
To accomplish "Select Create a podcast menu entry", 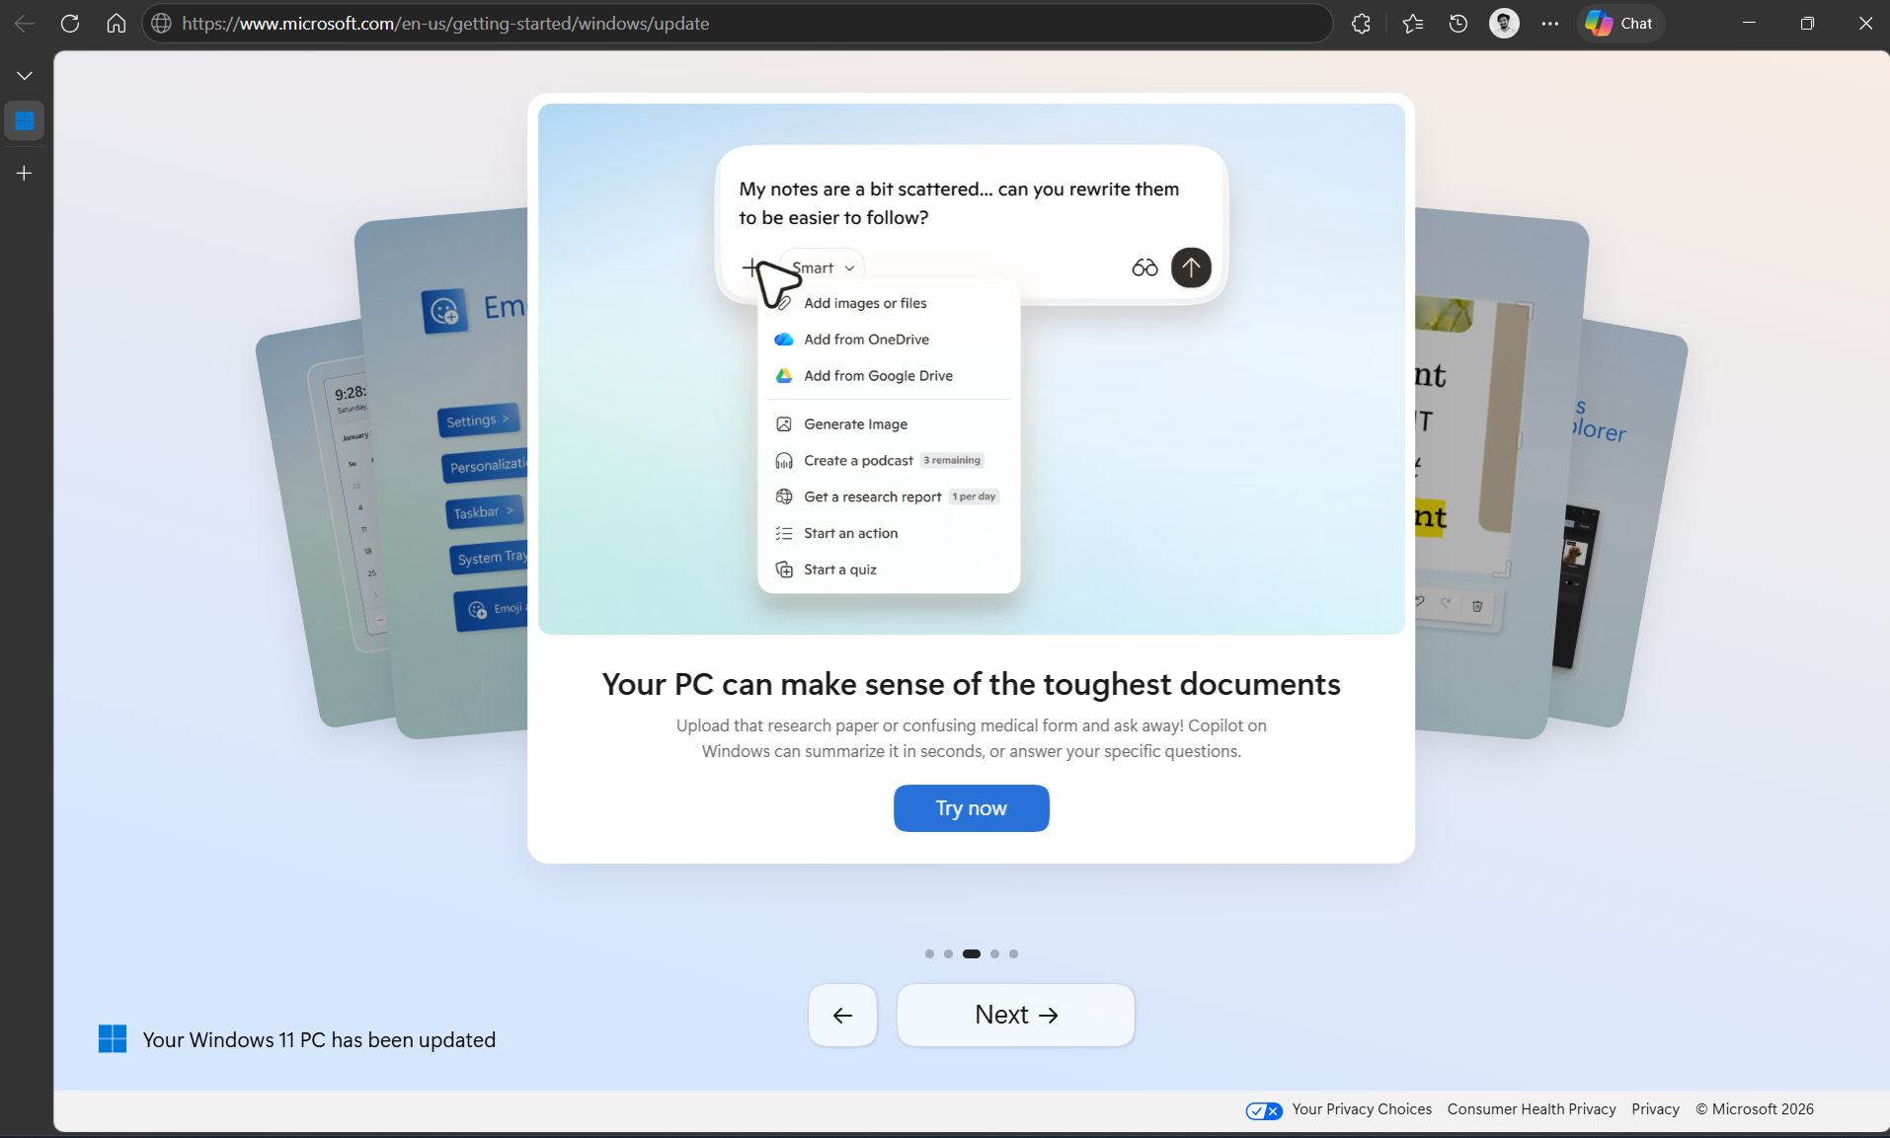I will point(857,460).
